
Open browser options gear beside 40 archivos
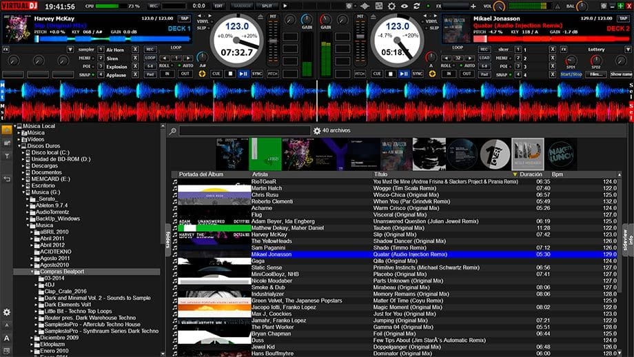pos(317,130)
